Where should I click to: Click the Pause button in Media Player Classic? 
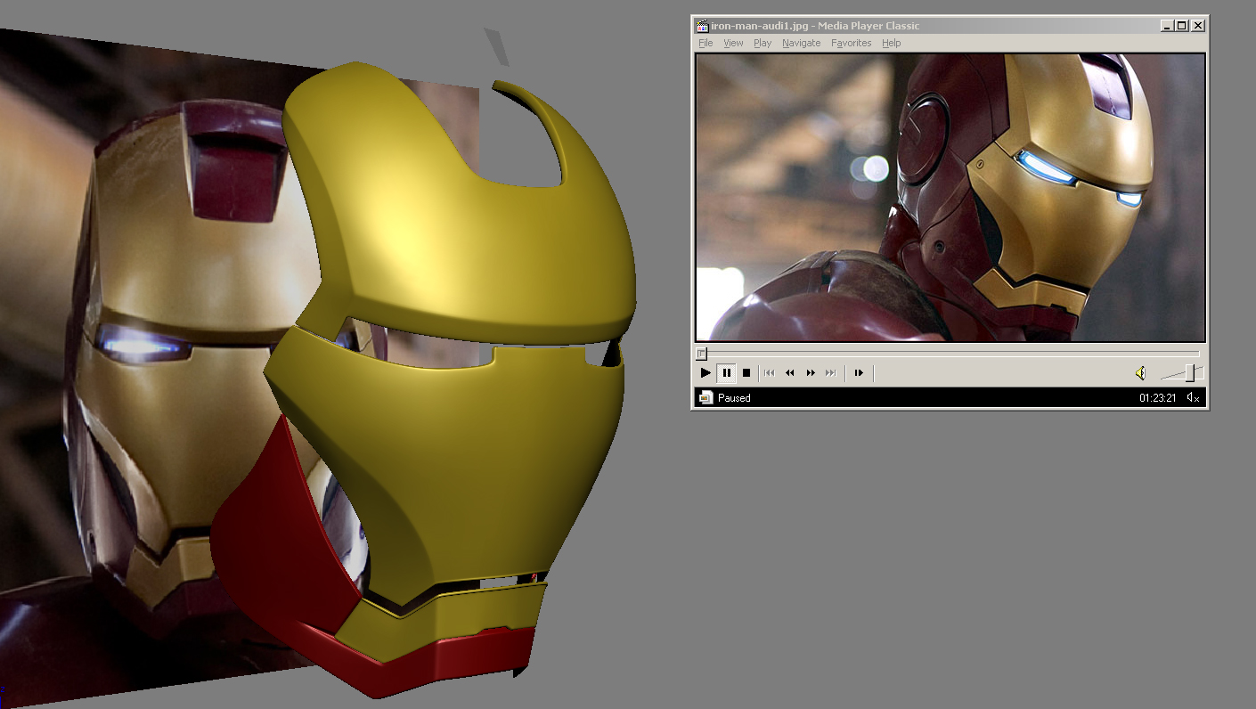tap(726, 372)
